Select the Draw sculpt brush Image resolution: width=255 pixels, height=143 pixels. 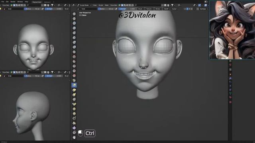click(74, 14)
